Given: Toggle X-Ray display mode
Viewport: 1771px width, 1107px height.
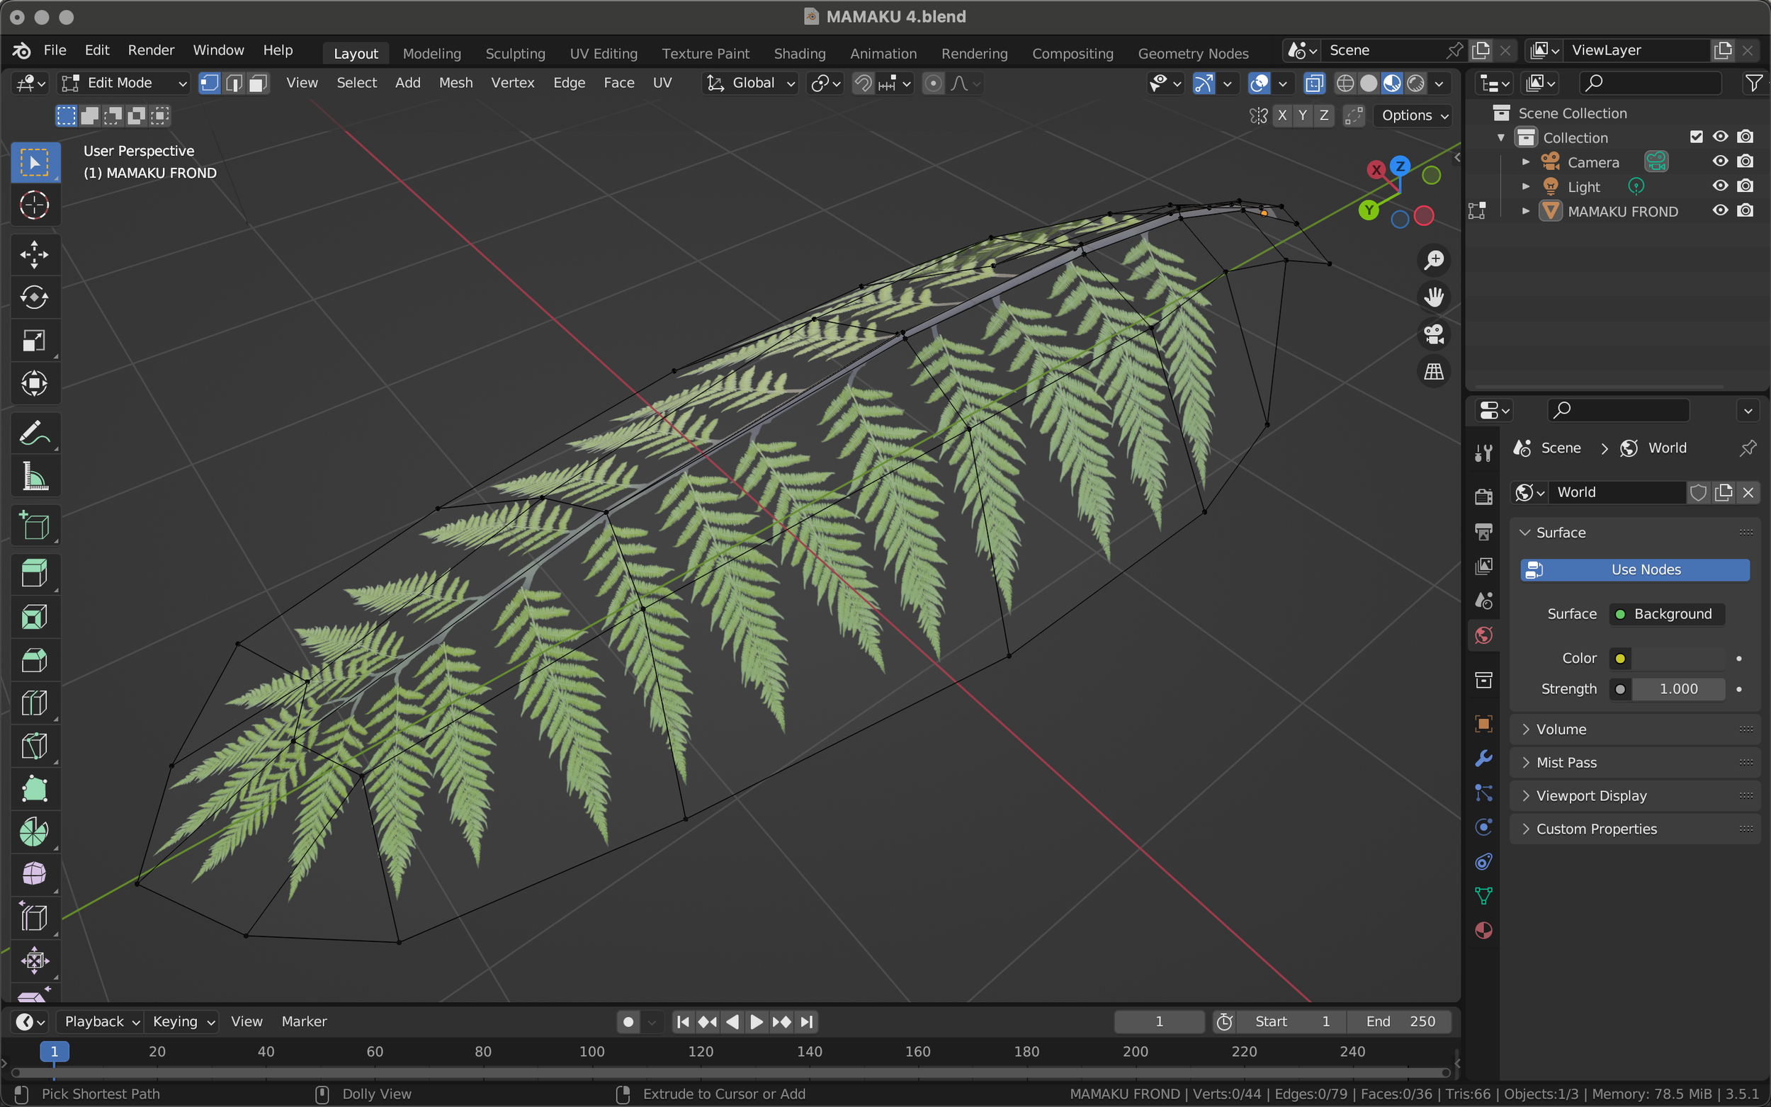Looking at the screenshot, I should (x=1314, y=84).
